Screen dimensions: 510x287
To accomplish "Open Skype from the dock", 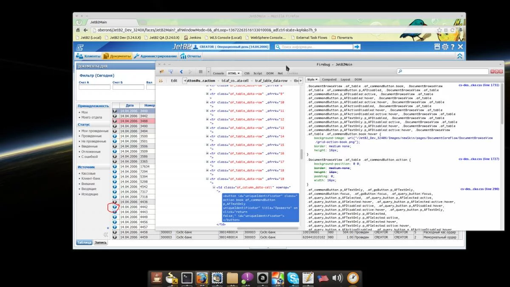I will tap(292, 278).
